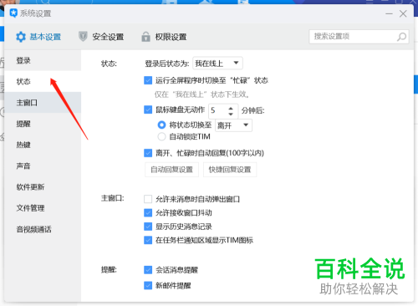Open the 权限设置 tab
Viewport: 418px width, 306px height.
click(x=164, y=37)
